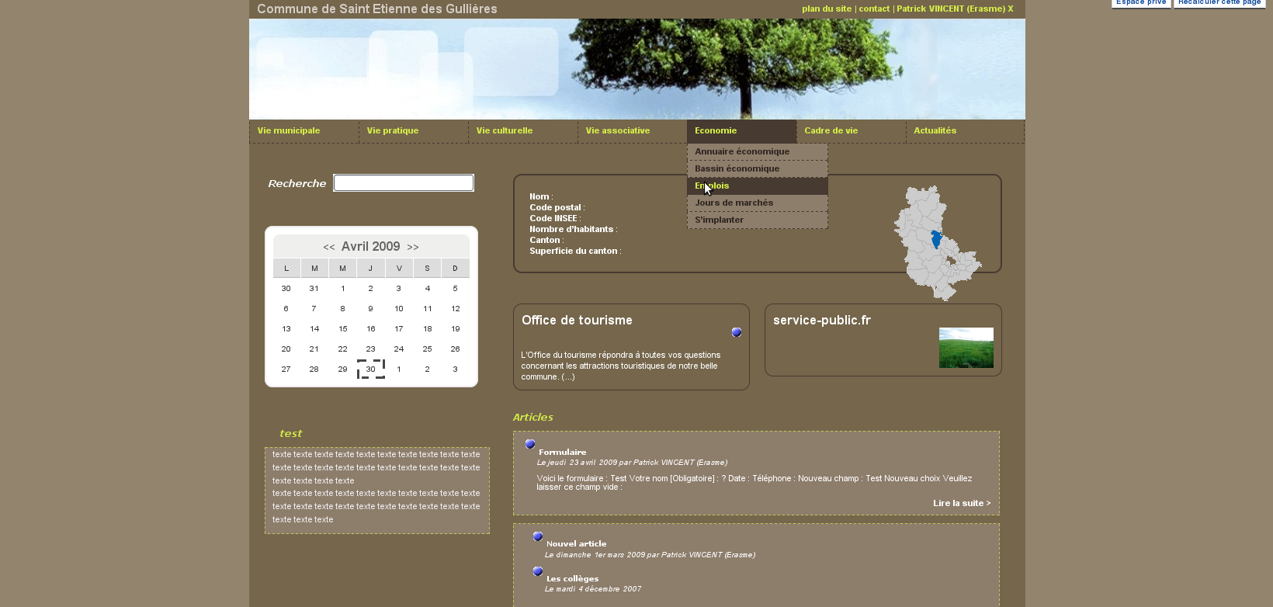The width and height of the screenshot is (1273, 607).
Task: Choose Annuaire économique from the dropdown
Action: pyautogui.click(x=742, y=152)
